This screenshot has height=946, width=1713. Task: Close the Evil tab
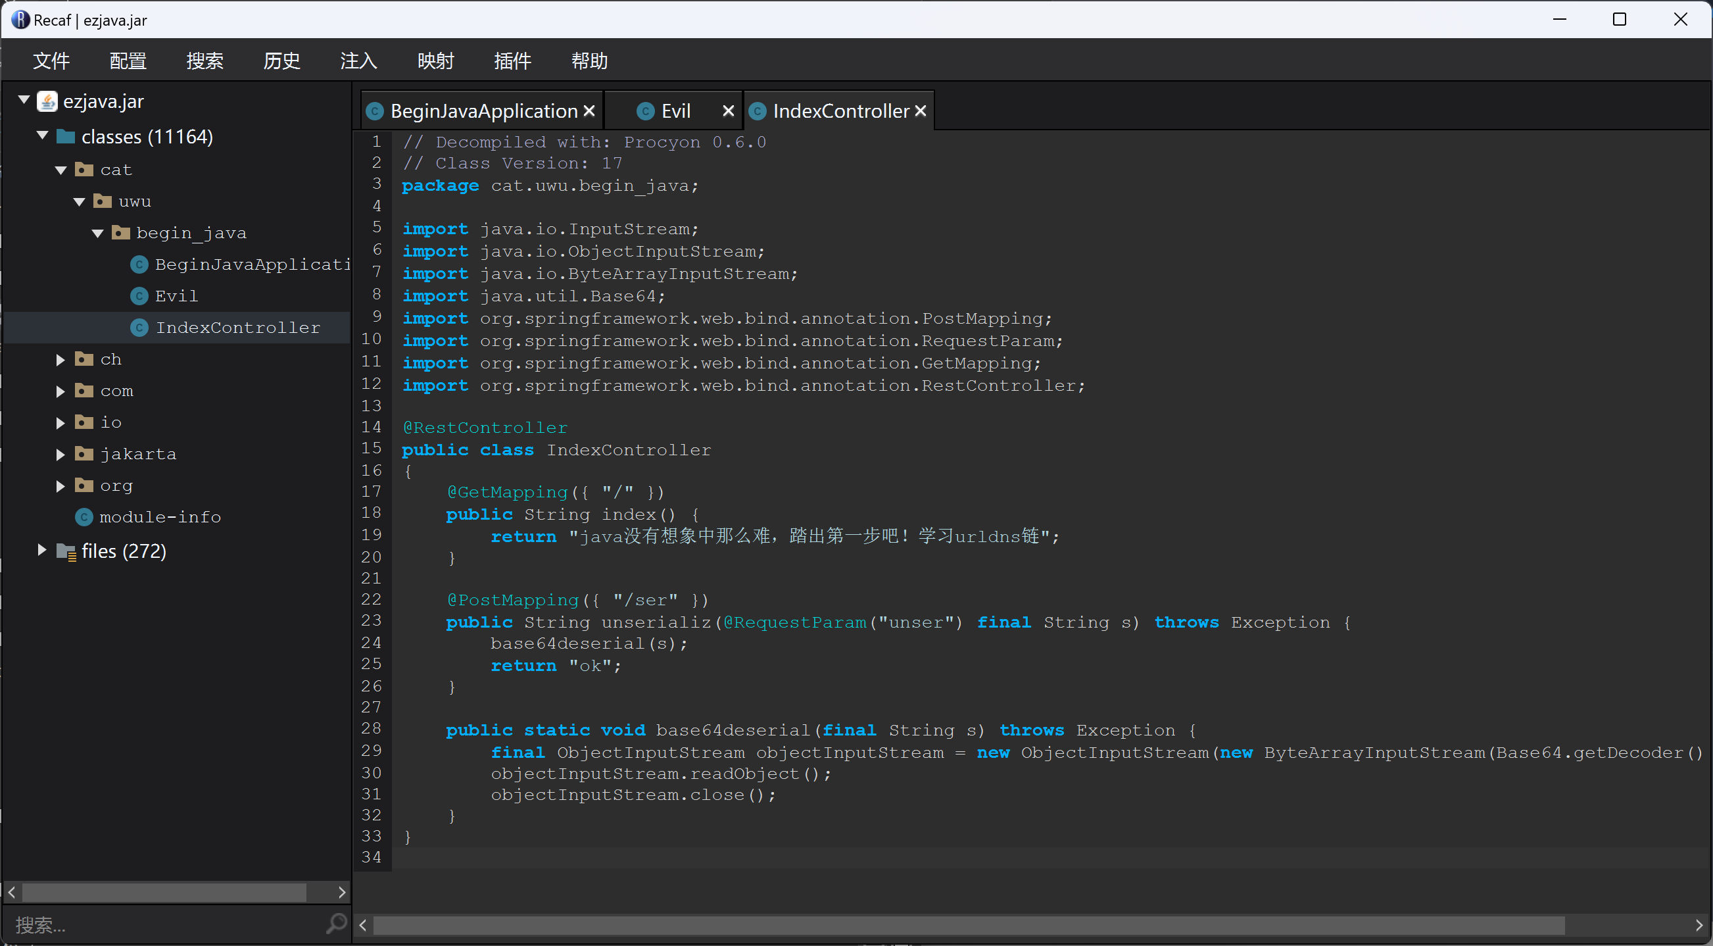(x=728, y=111)
